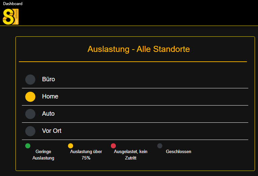Click the grey legend dot for Geschlossen

pos(160,146)
